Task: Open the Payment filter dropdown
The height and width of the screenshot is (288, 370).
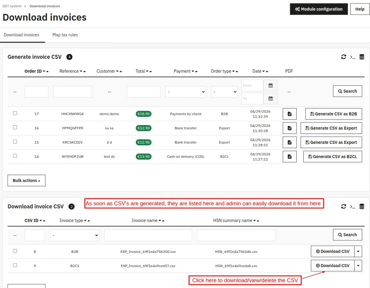Action: (x=186, y=92)
